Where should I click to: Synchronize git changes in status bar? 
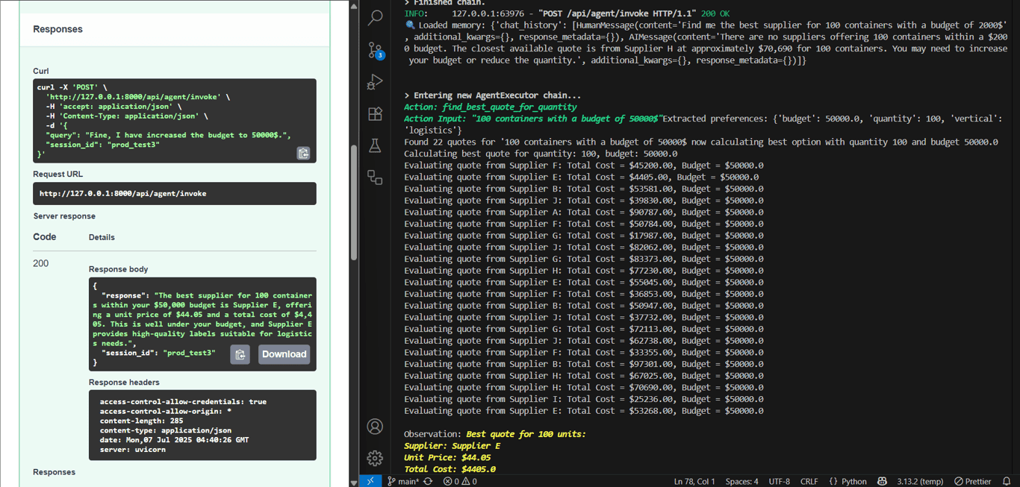tap(428, 481)
